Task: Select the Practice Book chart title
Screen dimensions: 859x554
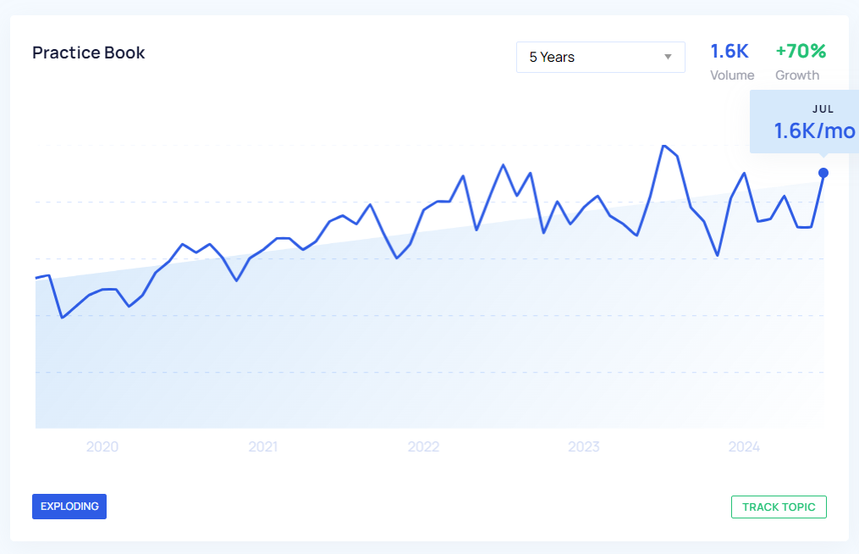Action: click(89, 53)
